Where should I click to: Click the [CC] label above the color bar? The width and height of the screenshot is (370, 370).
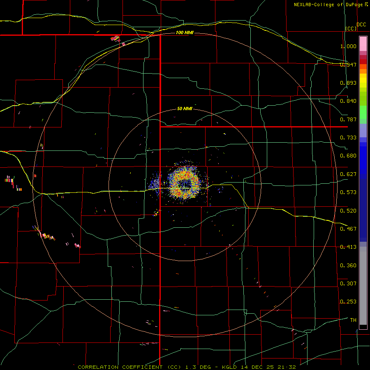click(x=351, y=28)
